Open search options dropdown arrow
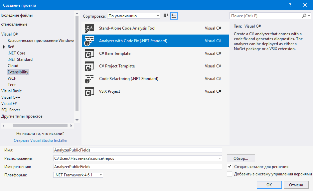313x191 pixels. coord(309,16)
